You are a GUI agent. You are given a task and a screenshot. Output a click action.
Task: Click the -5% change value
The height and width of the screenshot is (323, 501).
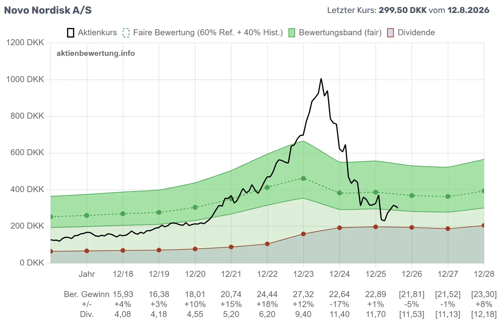(412, 304)
